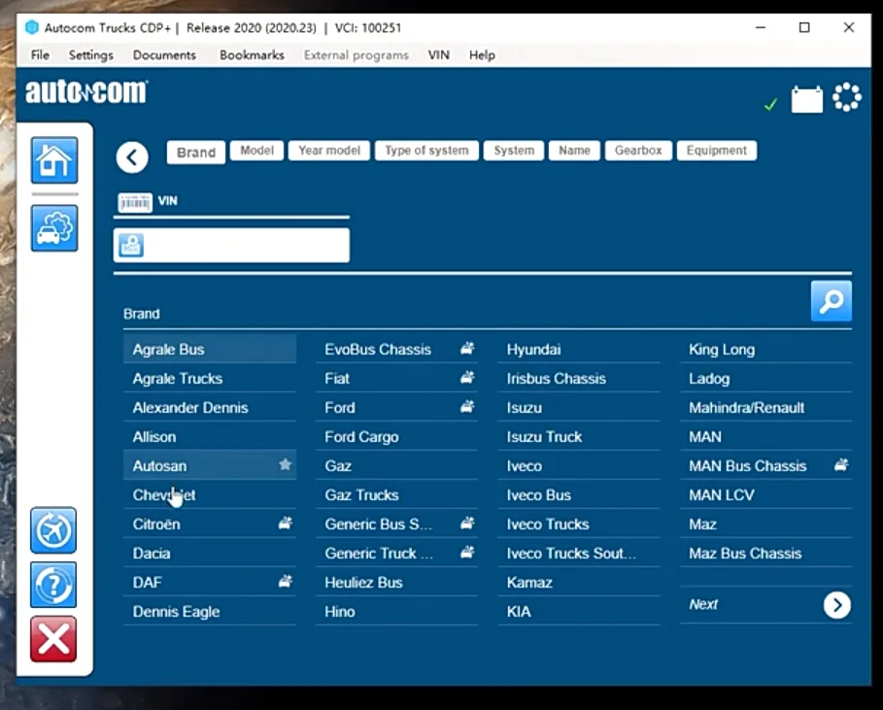Select Iveco Bus brand
Screen dimensions: 883x710
[579, 495]
